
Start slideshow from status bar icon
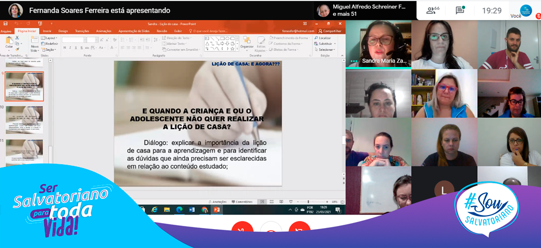[x=290, y=202]
